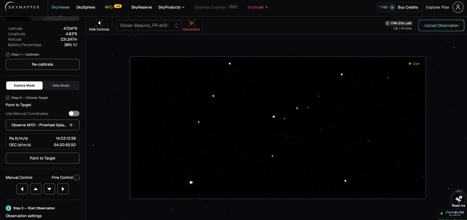Expand the SkyProducts dropdown menu
The width and height of the screenshot is (467, 220).
click(171, 7)
